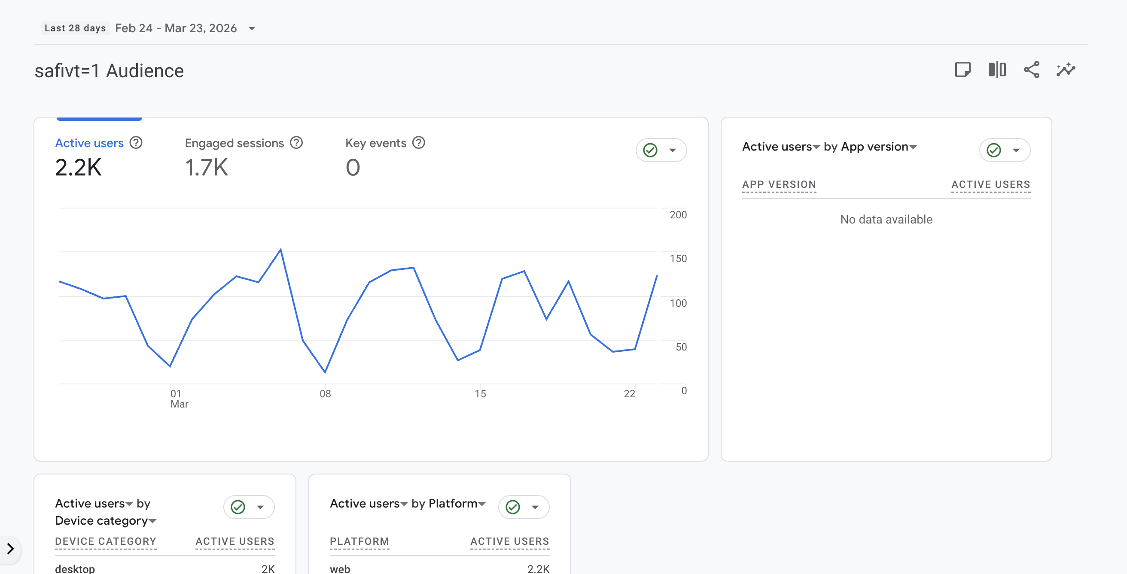
Task: Click the chart line peak before Mar 08
Action: tap(280, 250)
